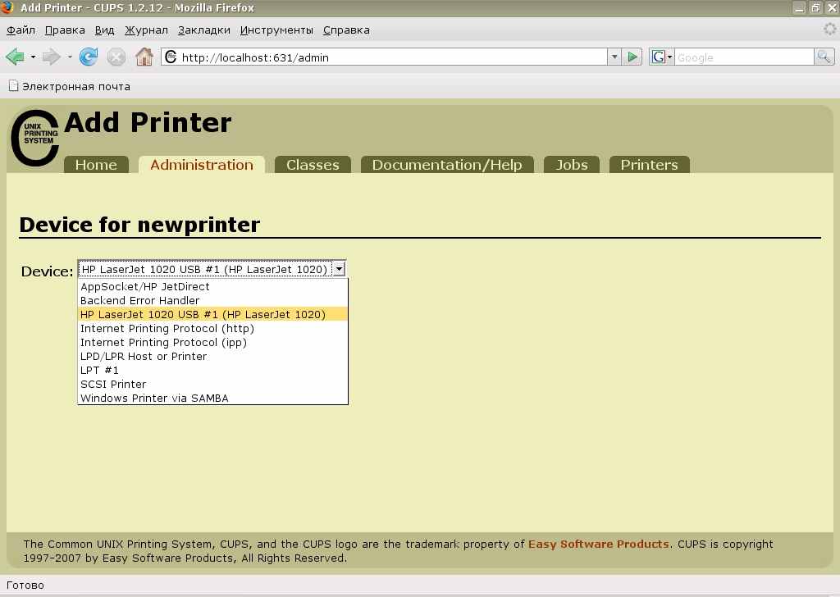Click the search magnifier icon
The image size is (840, 597).
[x=824, y=57]
